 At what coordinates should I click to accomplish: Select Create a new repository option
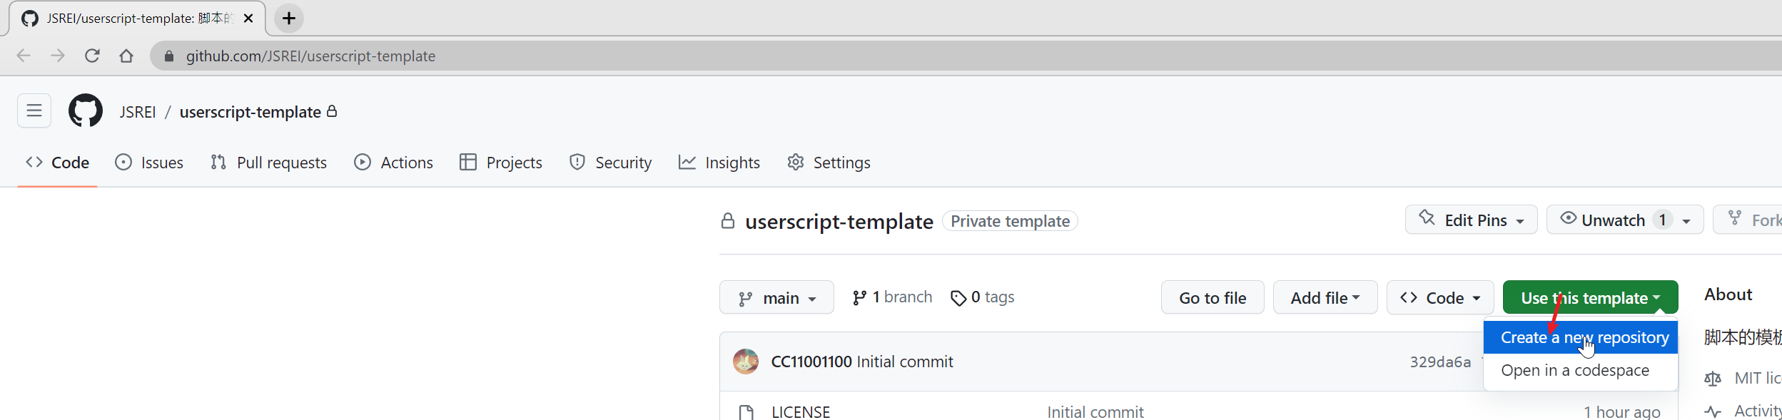point(1581,337)
